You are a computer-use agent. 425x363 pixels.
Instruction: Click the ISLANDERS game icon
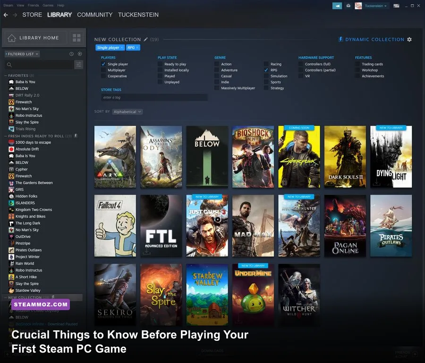[11, 203]
